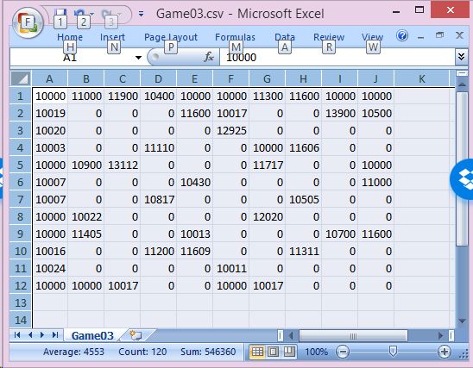The height and width of the screenshot is (368, 473).
Task: Click cell B9 containing 11405
Action: tap(86, 234)
